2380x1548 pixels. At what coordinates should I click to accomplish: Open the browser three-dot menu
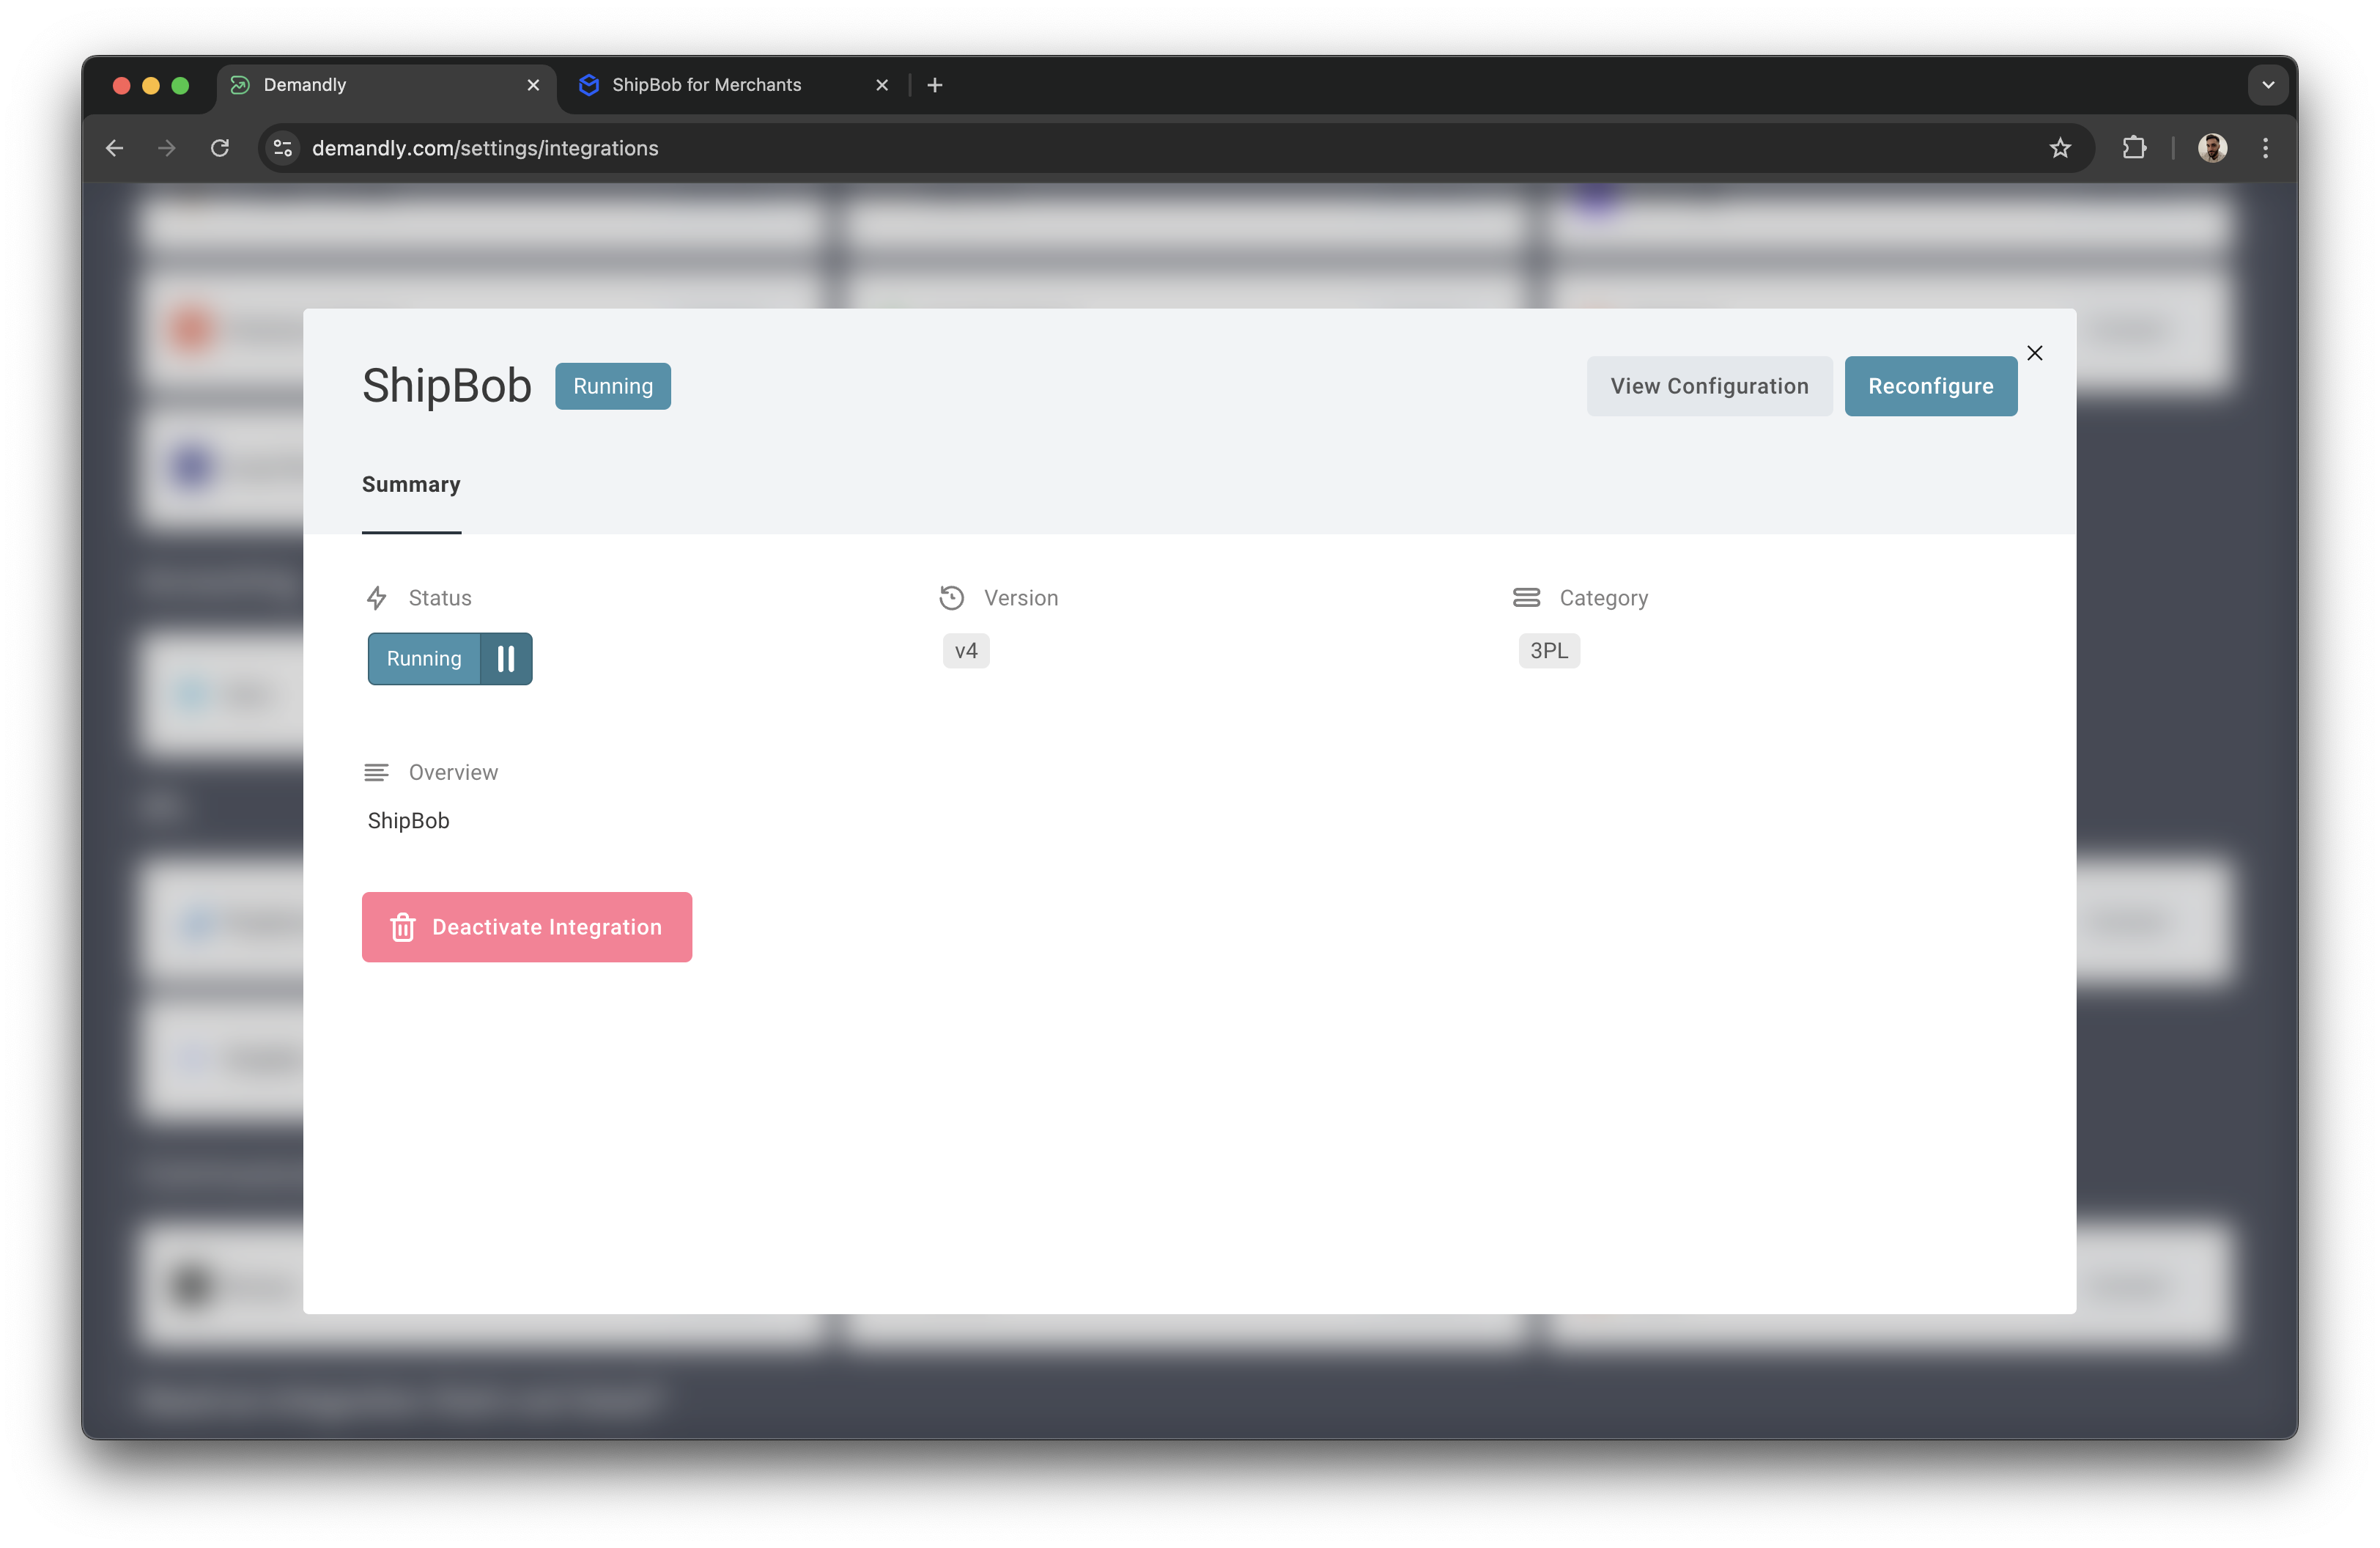2265,148
